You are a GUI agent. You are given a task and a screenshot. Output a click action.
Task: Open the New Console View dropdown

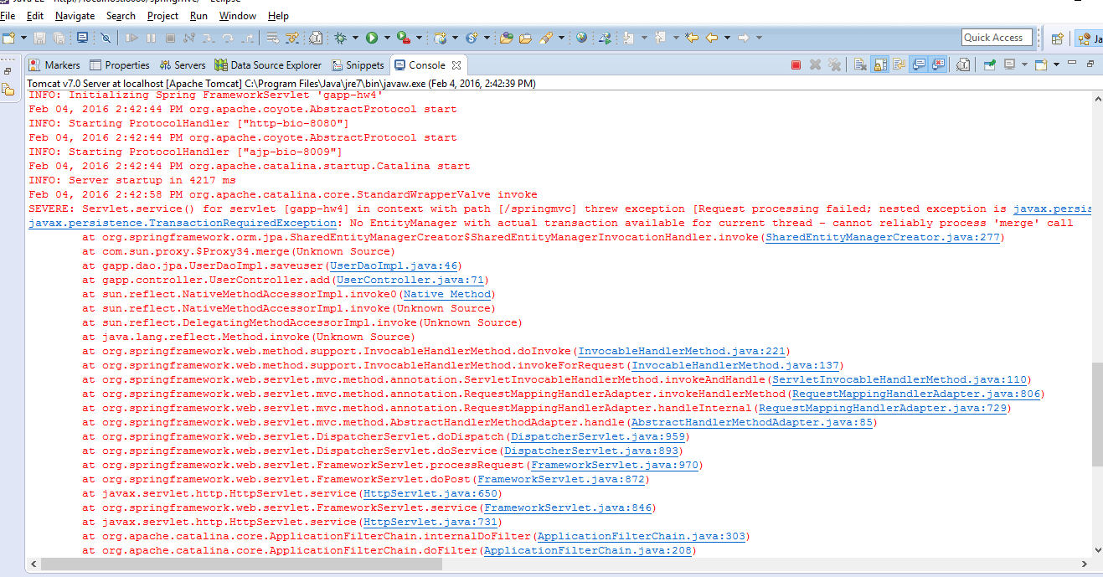point(1057,64)
